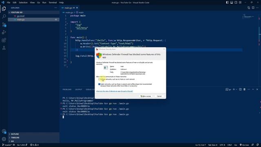Click Ln 12, Col 7 position indicator
Screen dimensions: 261x147
click(200, 145)
